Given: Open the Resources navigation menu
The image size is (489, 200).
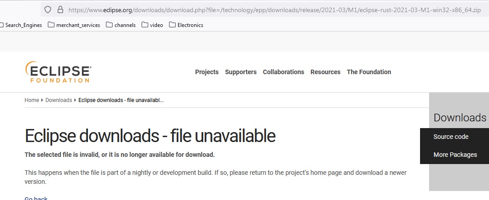Looking at the screenshot, I should pos(325,72).
